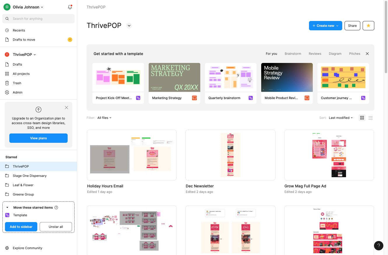This screenshot has height=255, width=388.
Task: Open Drafts file icon under ThrivePOP
Action: [x=7, y=64]
